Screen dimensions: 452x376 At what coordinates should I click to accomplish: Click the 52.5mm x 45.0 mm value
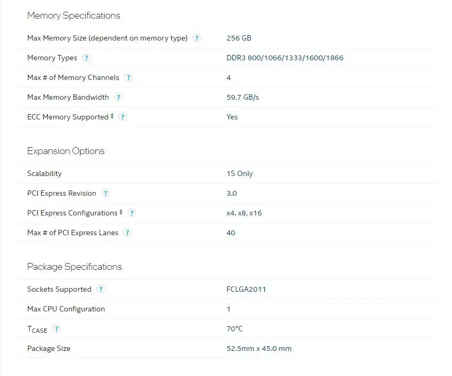[259, 348]
